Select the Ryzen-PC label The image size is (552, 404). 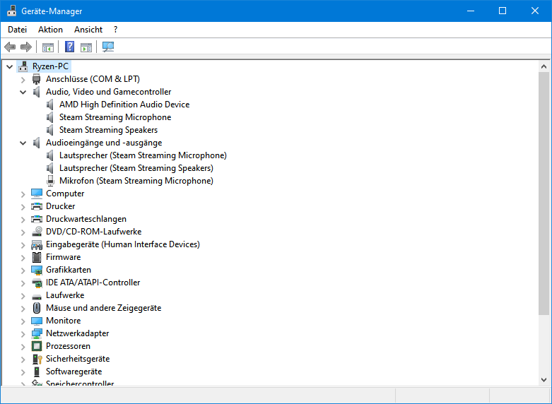50,66
